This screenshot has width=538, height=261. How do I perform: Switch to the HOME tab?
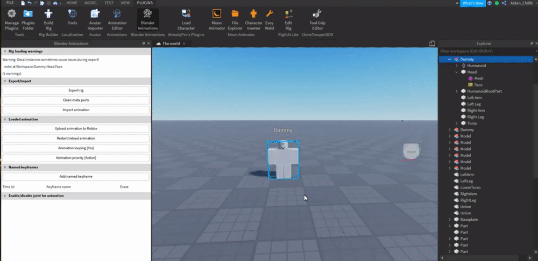72,3
